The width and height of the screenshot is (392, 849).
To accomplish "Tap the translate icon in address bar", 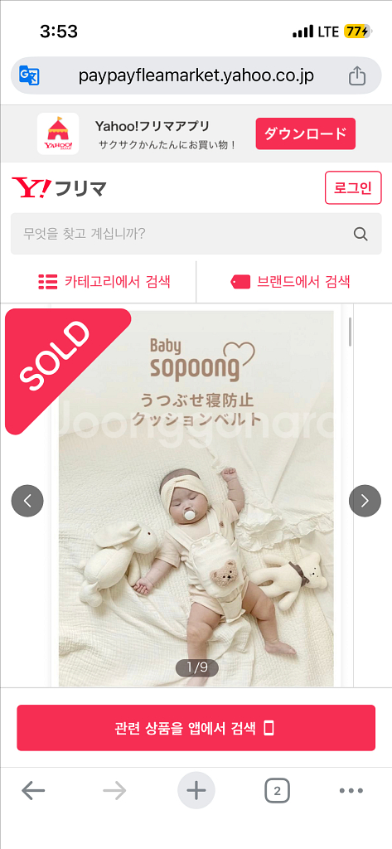I will click(29, 75).
